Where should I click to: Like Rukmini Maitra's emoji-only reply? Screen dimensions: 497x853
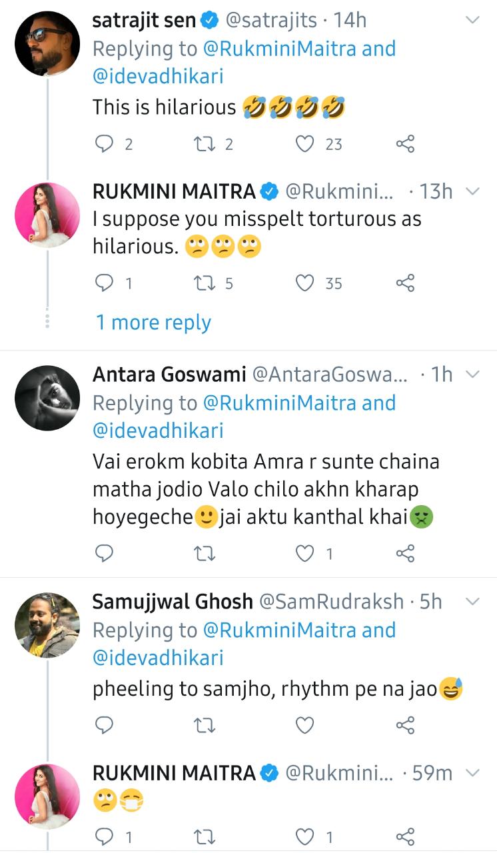click(305, 836)
